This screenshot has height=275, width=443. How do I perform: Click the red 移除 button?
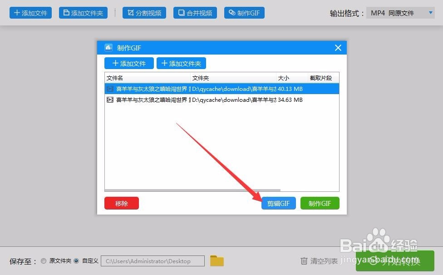[x=122, y=204]
